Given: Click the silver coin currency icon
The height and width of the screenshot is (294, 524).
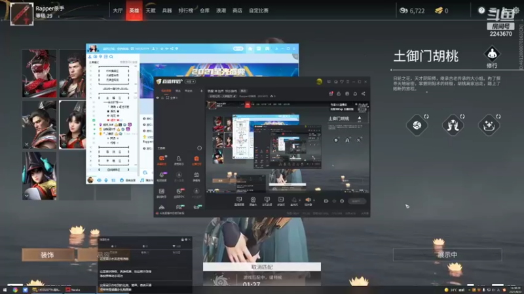Looking at the screenshot, I should coord(403,10).
